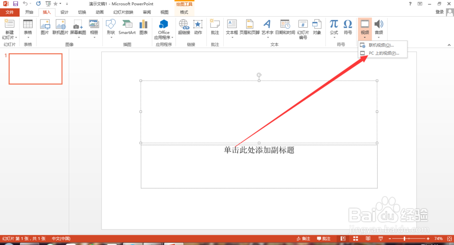Switch to the 设计 Design tab
The image size is (454, 245).
point(64,12)
